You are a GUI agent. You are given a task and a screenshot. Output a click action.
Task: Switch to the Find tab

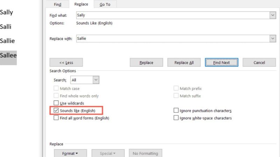(57, 4)
